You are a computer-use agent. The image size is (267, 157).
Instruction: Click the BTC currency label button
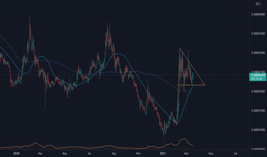click(258, 4)
